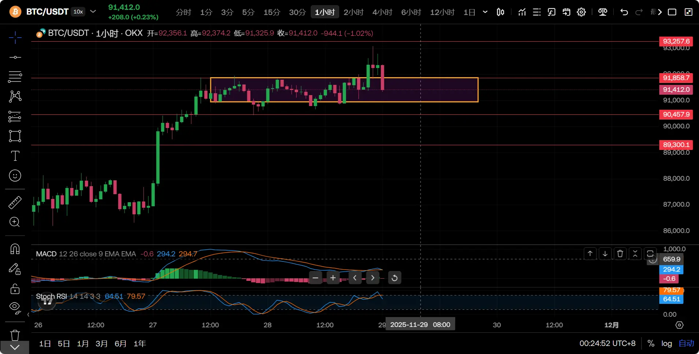Open the forecast and position tool

15,116
